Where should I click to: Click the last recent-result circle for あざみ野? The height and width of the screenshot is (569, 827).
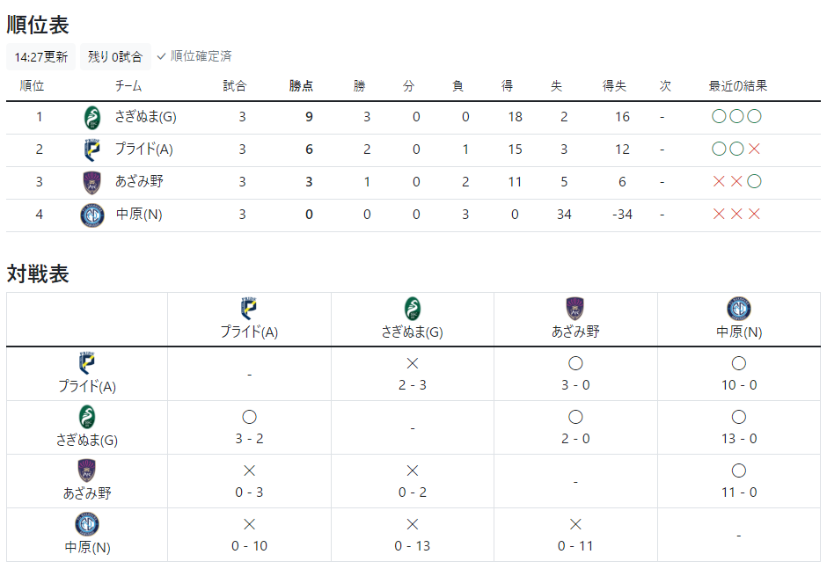(x=754, y=182)
